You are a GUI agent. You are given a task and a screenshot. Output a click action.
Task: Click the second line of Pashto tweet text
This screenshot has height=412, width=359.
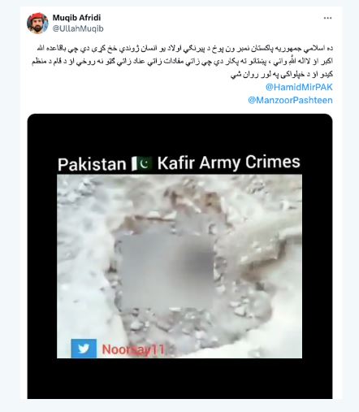point(182,62)
